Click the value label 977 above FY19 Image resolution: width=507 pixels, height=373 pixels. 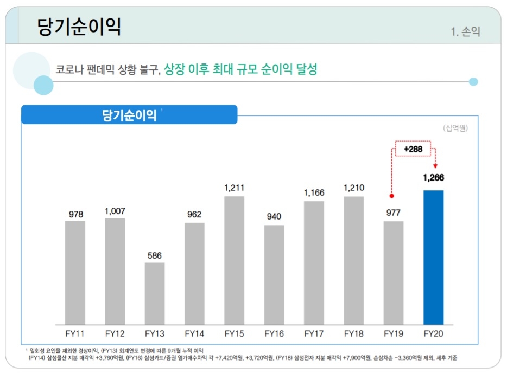coord(393,212)
